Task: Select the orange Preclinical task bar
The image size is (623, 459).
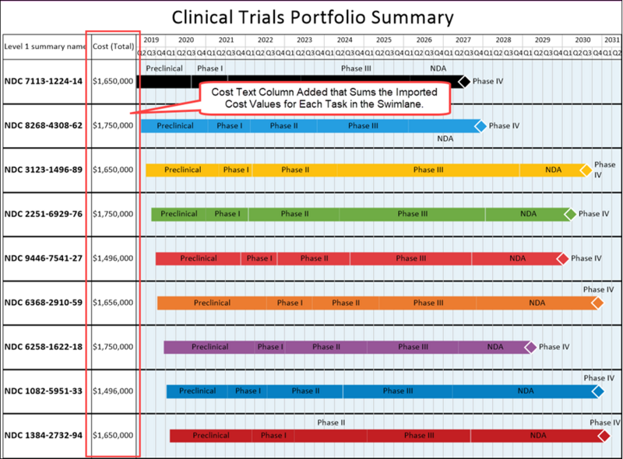Action: [x=212, y=303]
